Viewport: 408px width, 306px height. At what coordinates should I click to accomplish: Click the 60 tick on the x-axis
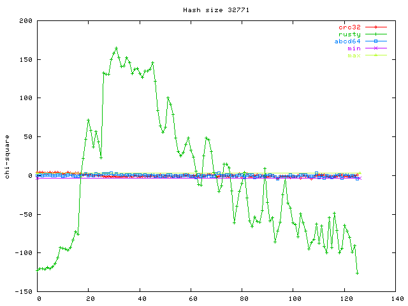[192, 298]
